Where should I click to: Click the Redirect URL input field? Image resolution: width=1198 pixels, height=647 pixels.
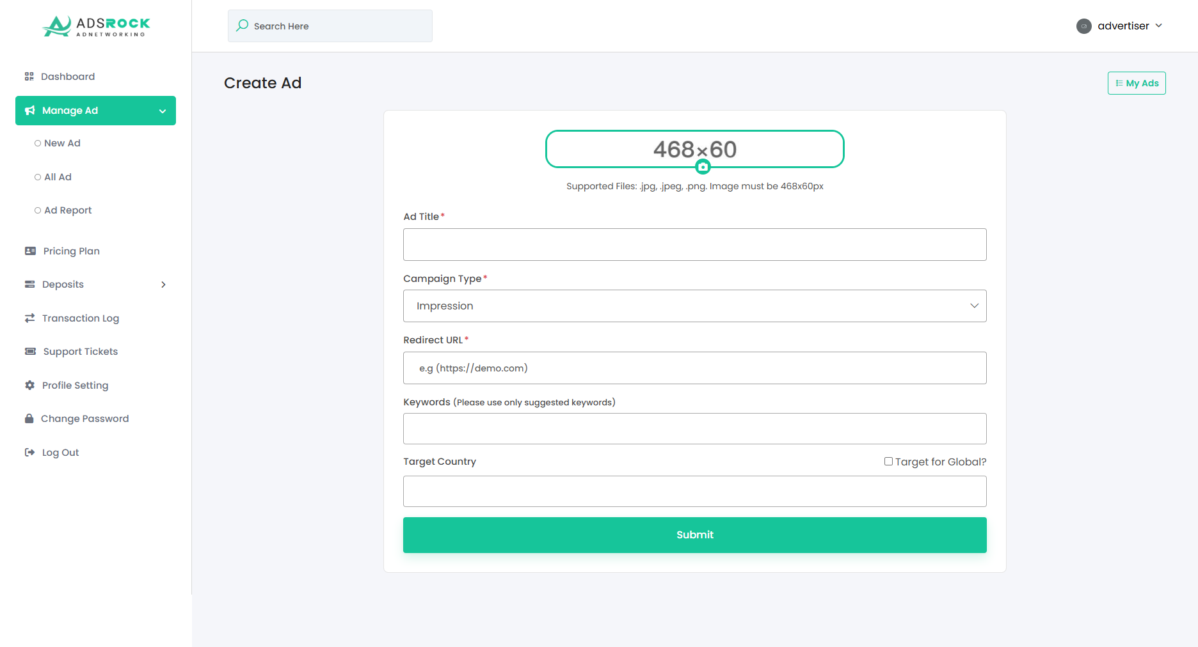pos(694,368)
